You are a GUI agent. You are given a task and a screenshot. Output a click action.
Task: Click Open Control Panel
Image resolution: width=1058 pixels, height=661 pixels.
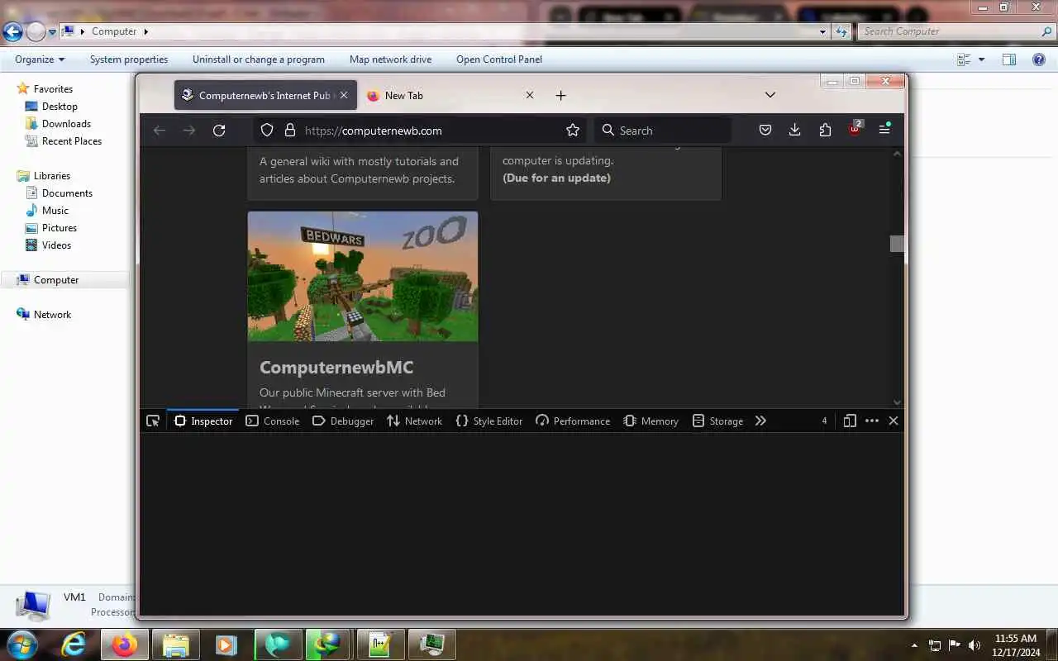coord(499,59)
